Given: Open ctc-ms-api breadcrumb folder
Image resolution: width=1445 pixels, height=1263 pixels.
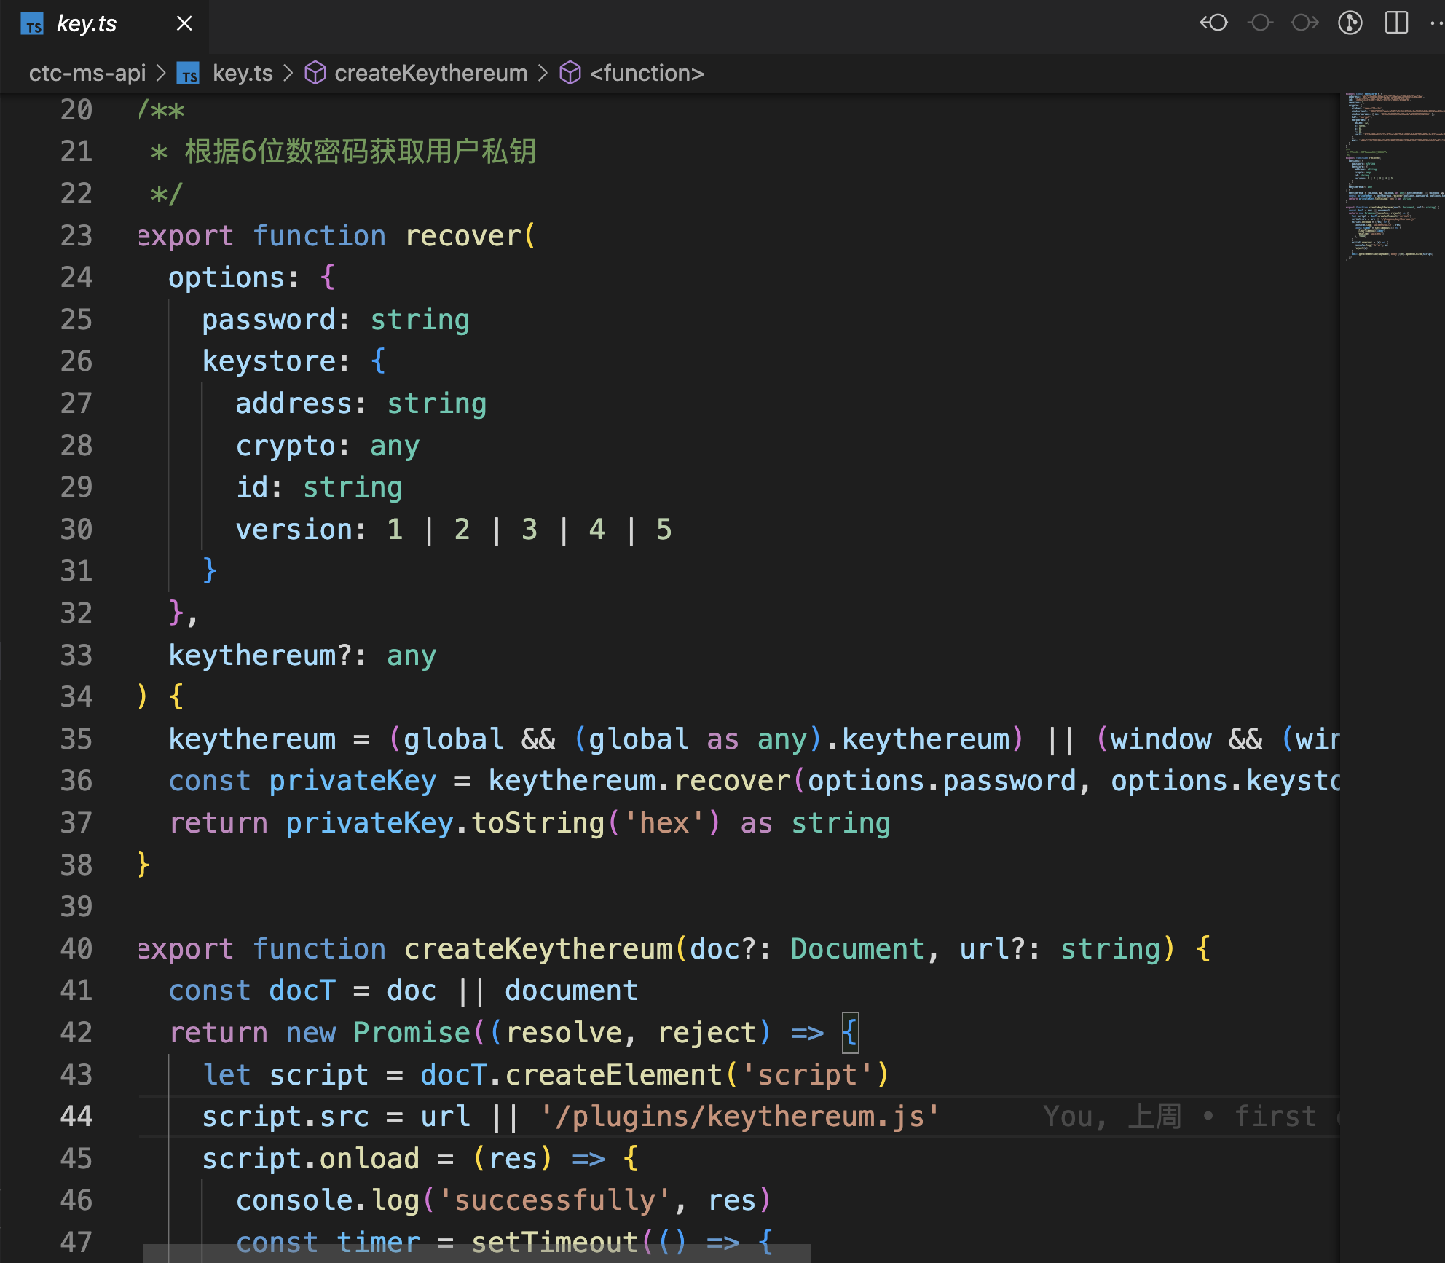Looking at the screenshot, I should point(87,73).
